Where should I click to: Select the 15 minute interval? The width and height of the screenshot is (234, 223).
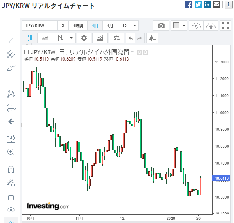(125, 26)
